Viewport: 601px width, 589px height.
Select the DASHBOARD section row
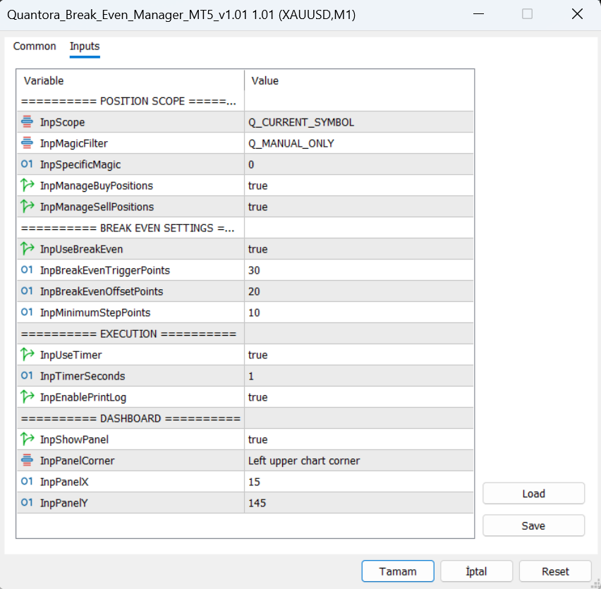click(x=245, y=418)
